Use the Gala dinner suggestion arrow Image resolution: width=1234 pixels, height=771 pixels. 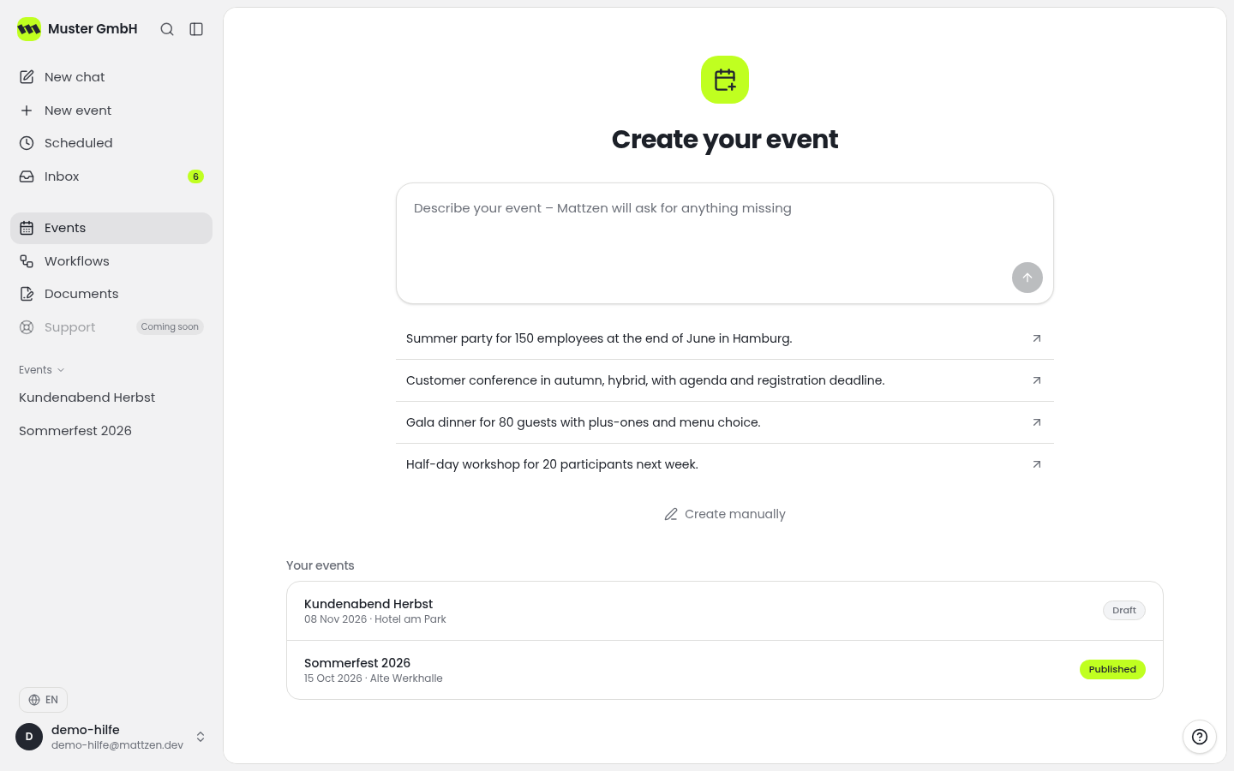tap(1037, 422)
